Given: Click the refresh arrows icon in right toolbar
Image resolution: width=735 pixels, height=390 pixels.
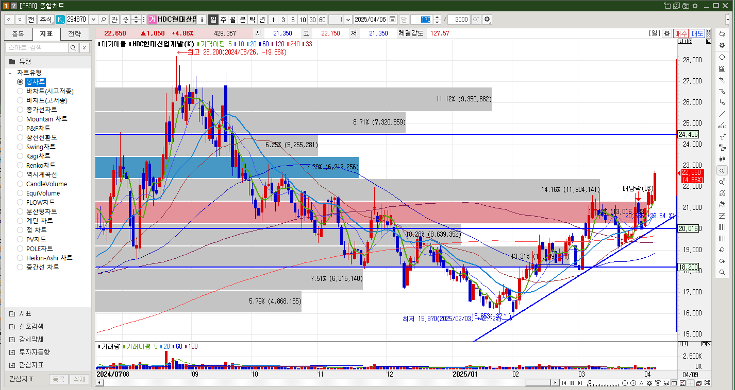Looking at the screenshot, I should [722, 34].
